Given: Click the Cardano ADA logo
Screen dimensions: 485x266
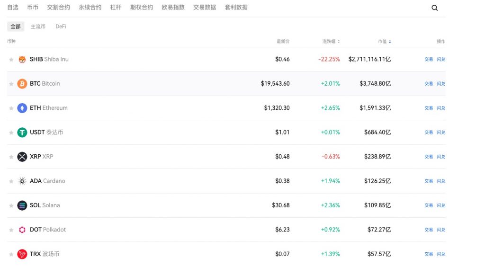Looking at the screenshot, I should [22, 181].
